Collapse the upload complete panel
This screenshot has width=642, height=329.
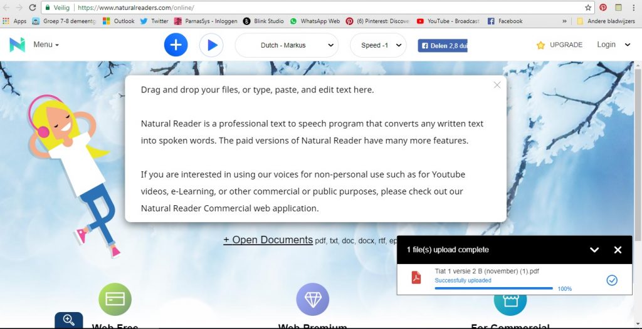594,250
